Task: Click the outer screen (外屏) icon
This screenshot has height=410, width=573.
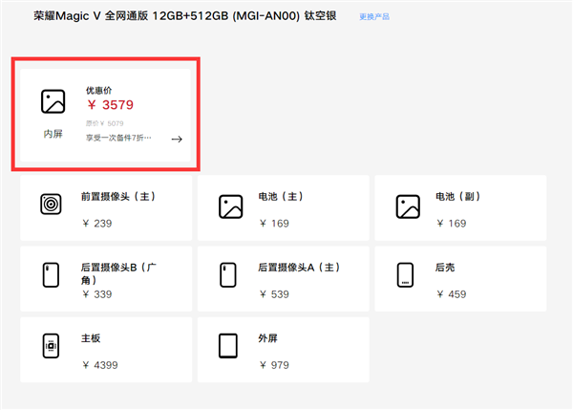Action: point(228,346)
